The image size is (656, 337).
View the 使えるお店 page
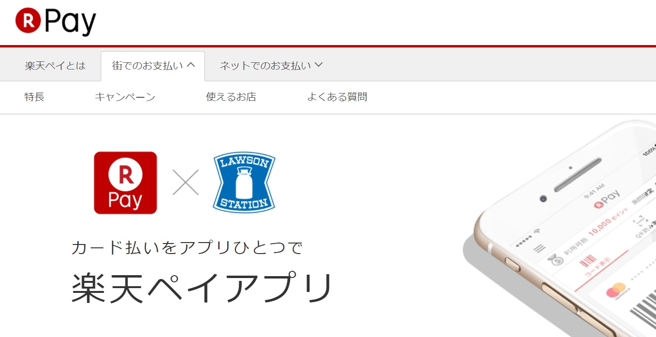point(231,97)
